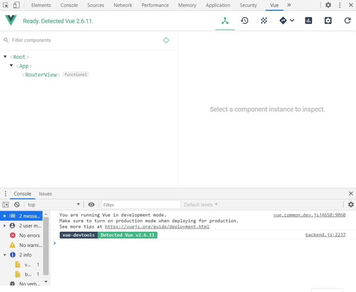Open the Network tab
This screenshot has width=356, height=292.
pos(123,5)
